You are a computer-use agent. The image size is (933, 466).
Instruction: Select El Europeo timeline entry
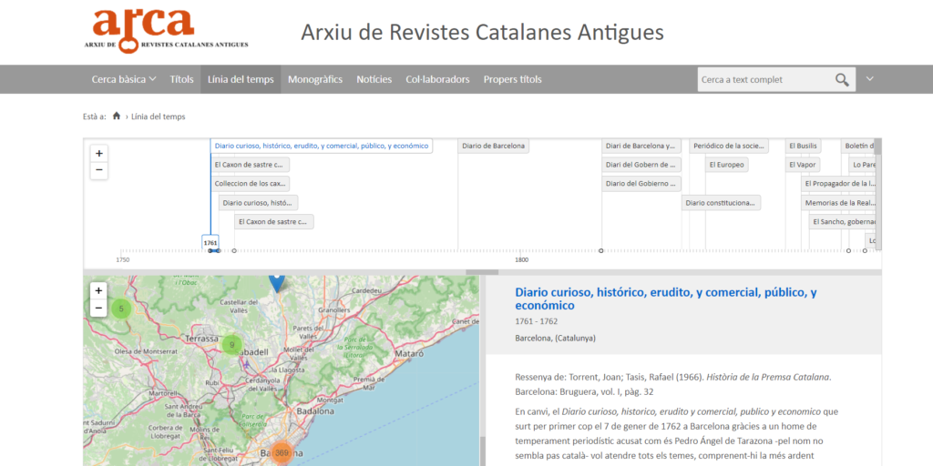tap(726, 165)
